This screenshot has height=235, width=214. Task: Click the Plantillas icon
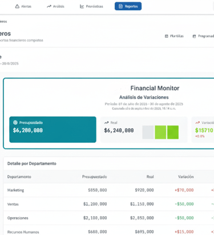click(167, 36)
